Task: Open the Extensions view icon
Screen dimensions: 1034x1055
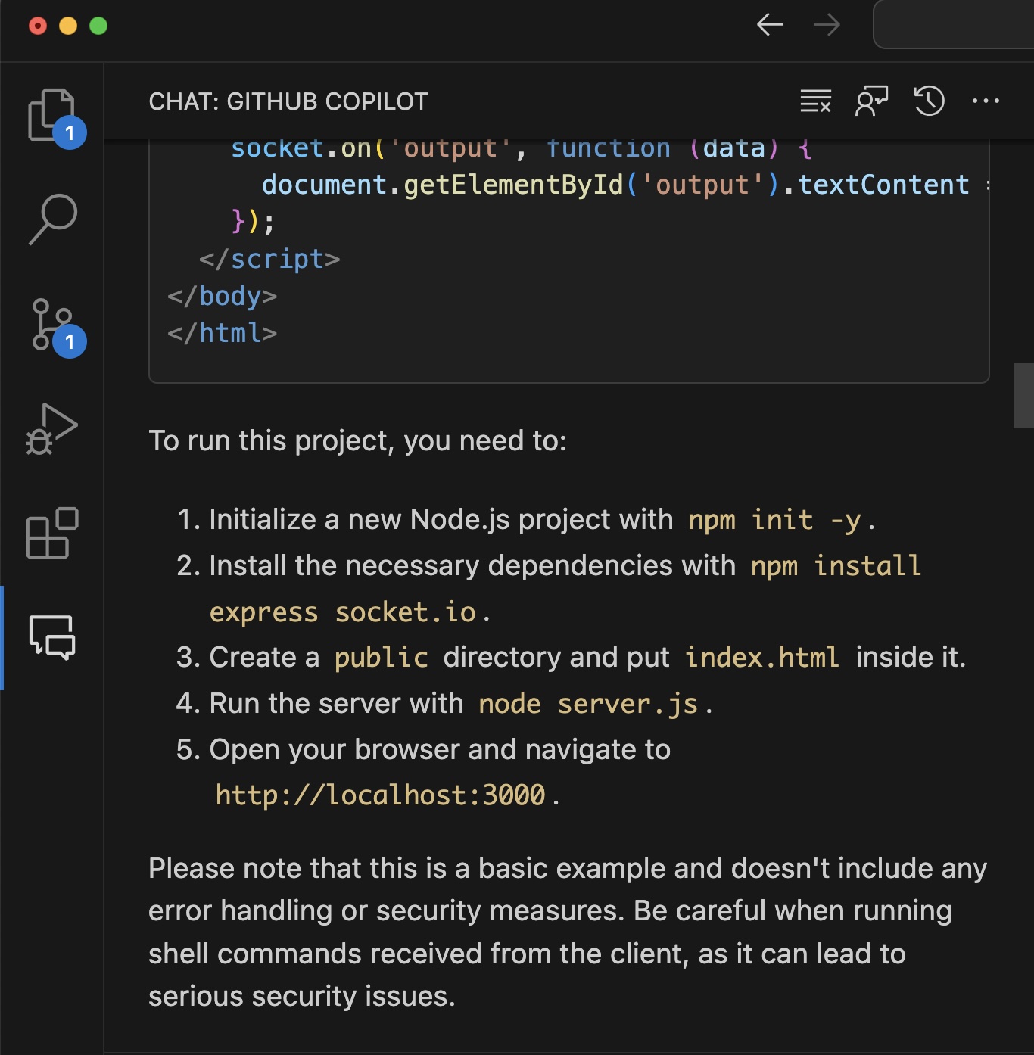Action: (52, 533)
